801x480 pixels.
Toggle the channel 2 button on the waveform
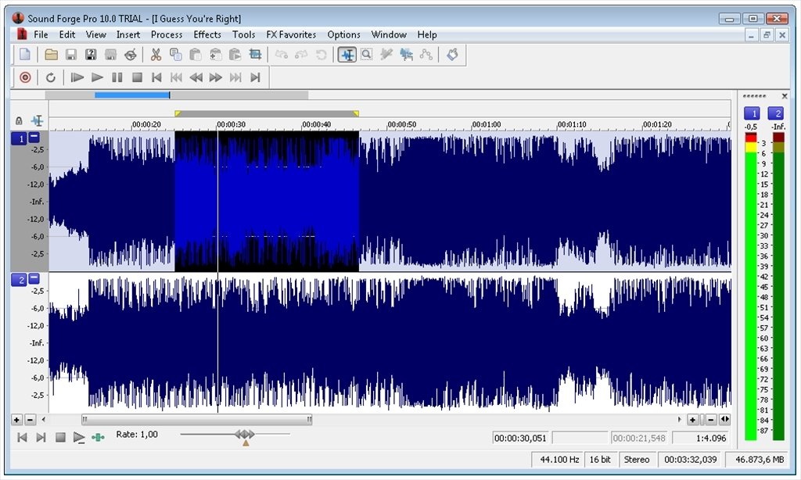click(x=19, y=280)
